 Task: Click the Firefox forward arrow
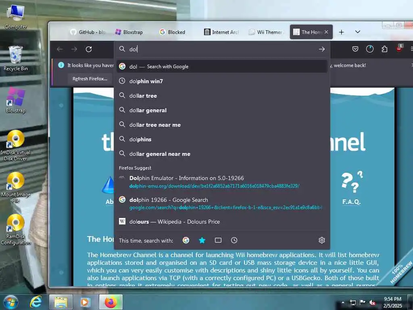[x=74, y=49]
